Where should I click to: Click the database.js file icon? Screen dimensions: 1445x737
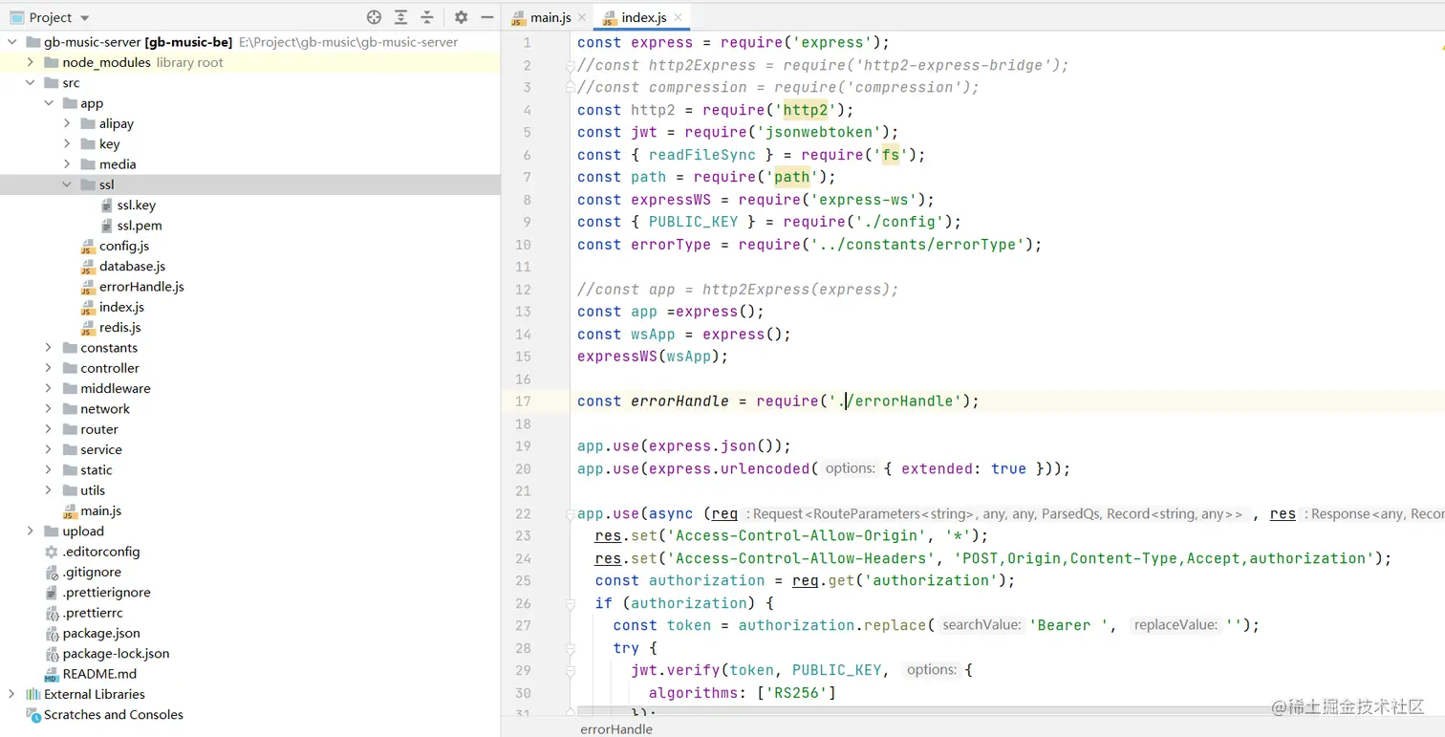[88, 267]
